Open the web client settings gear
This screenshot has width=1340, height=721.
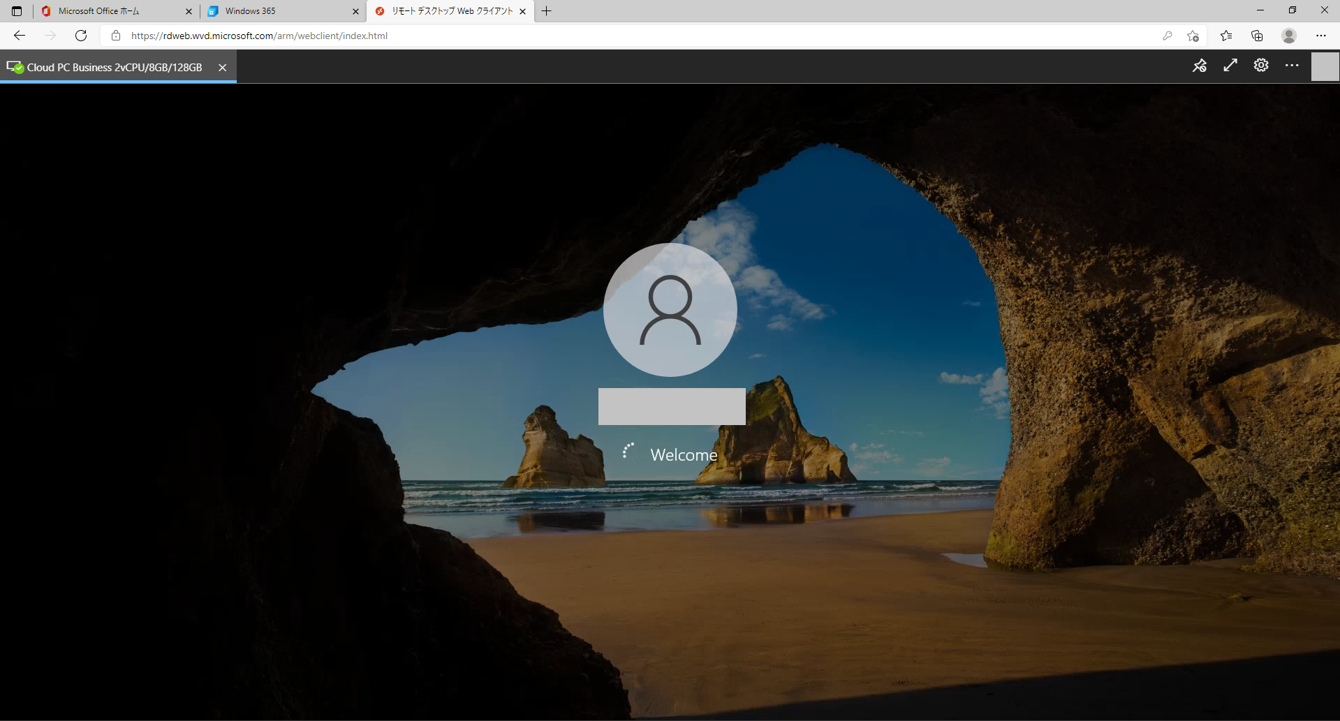pyautogui.click(x=1261, y=66)
